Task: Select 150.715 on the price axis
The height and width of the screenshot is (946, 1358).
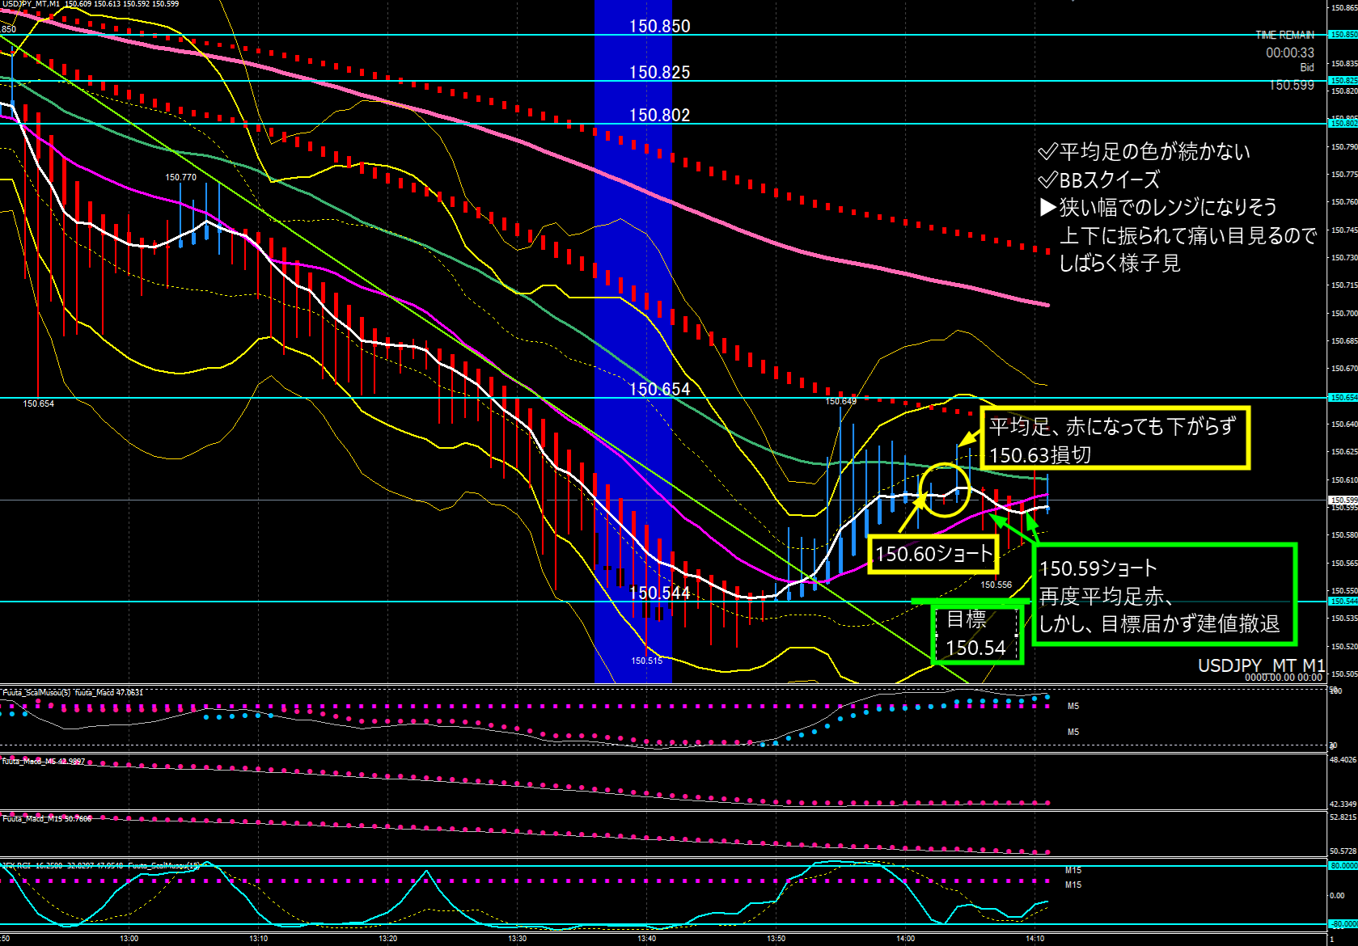Action: tap(1344, 285)
